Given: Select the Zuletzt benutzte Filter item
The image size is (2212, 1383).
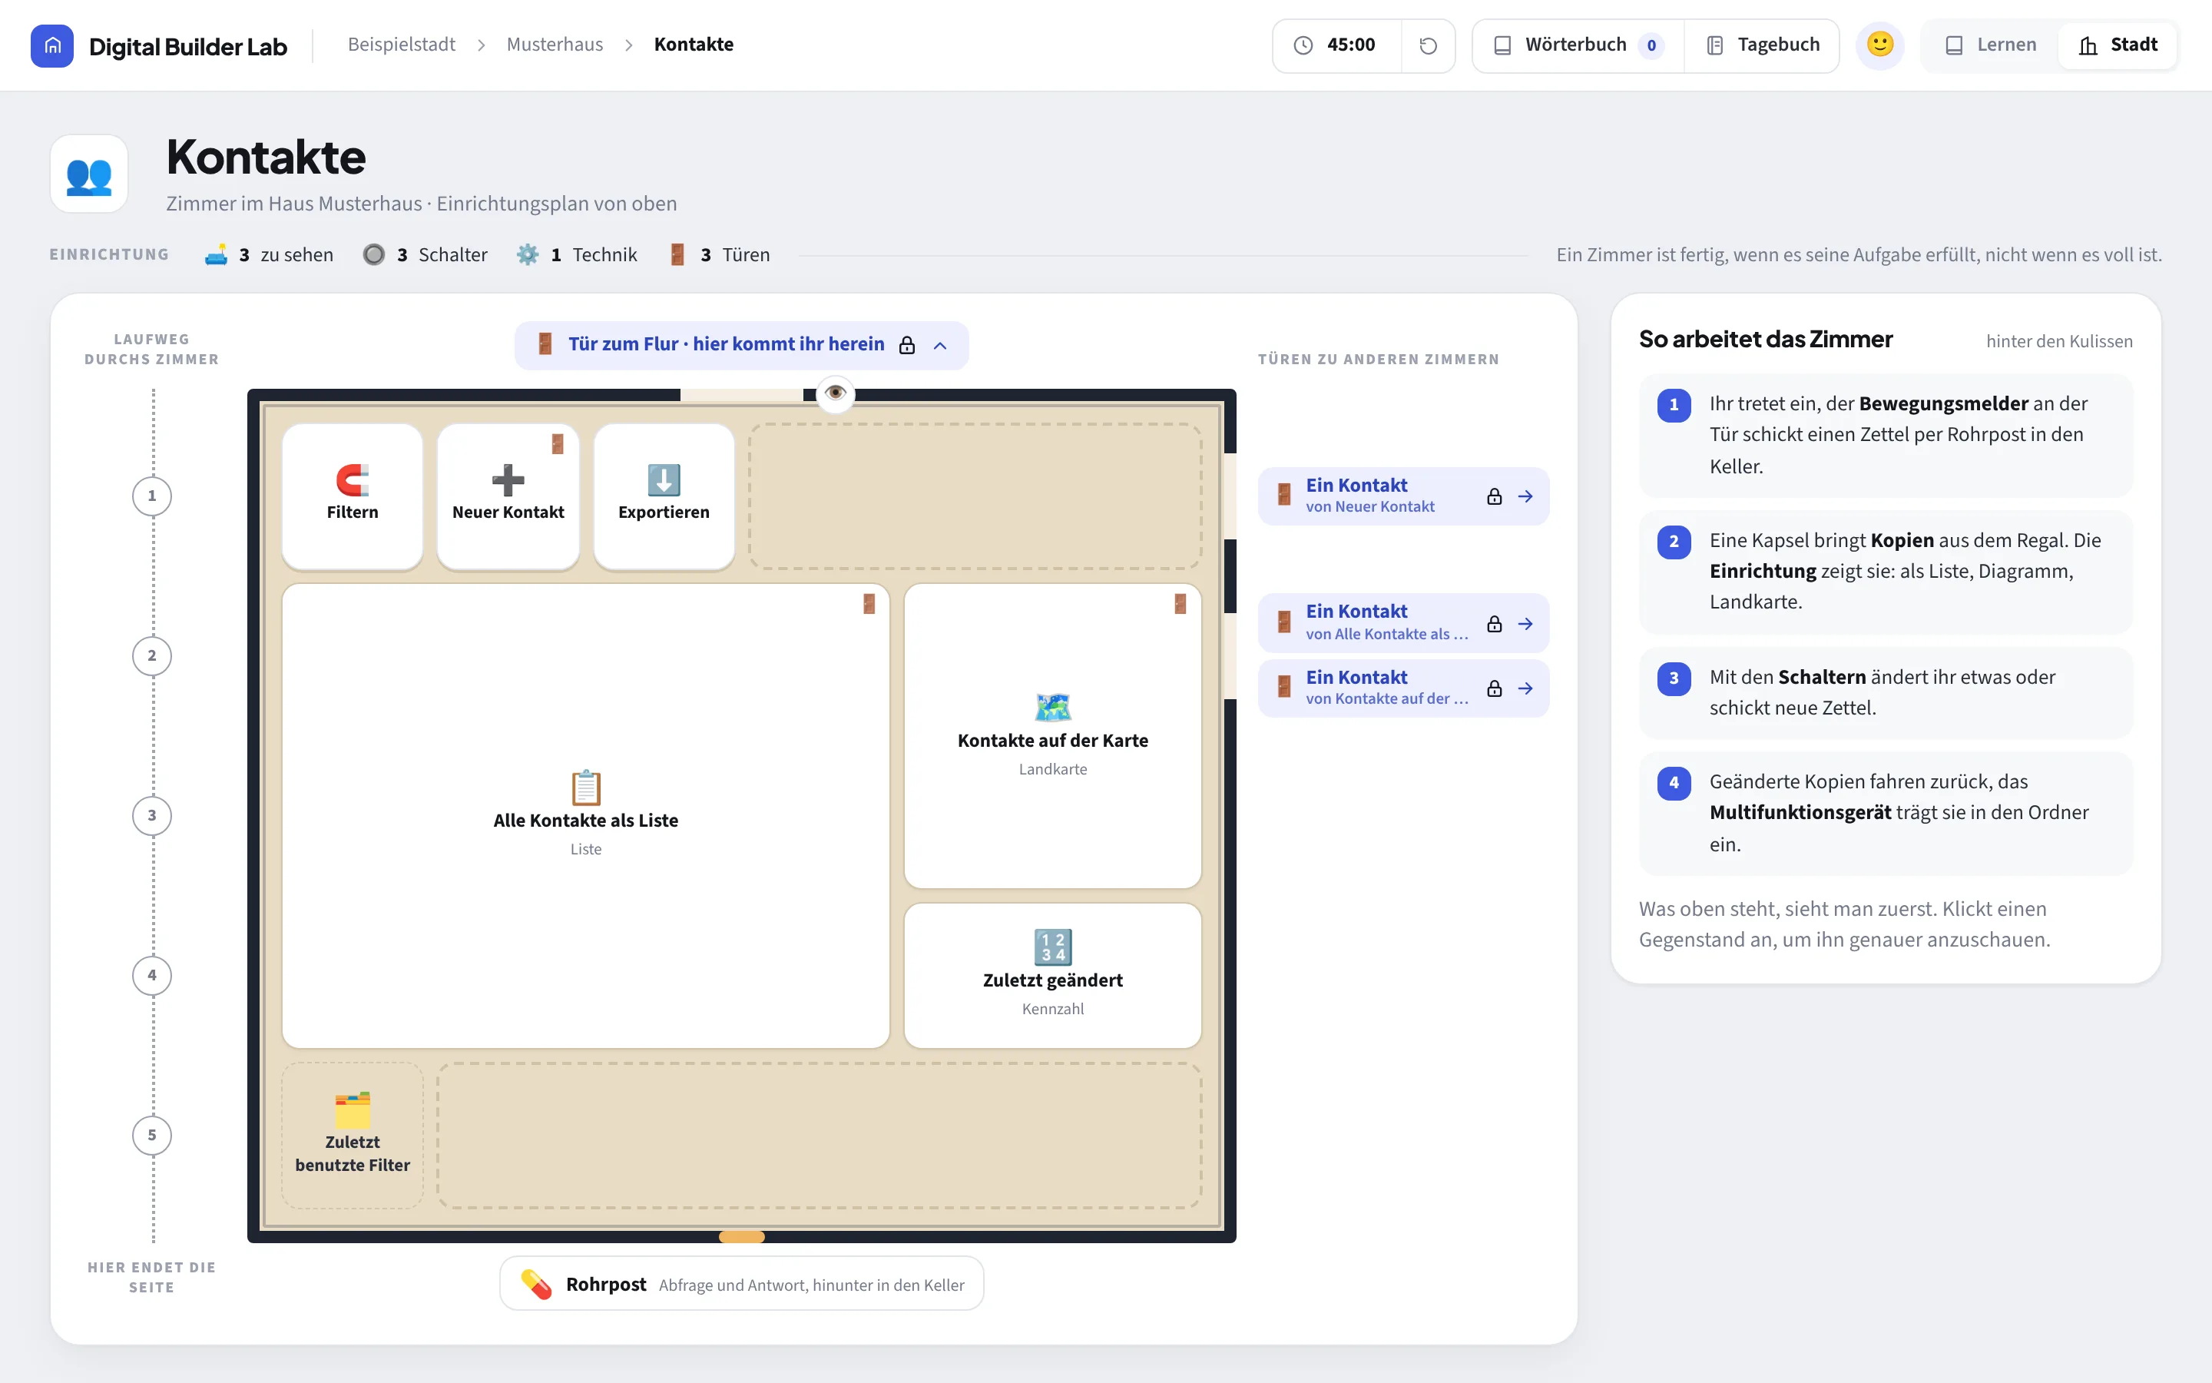Looking at the screenshot, I should [352, 1135].
